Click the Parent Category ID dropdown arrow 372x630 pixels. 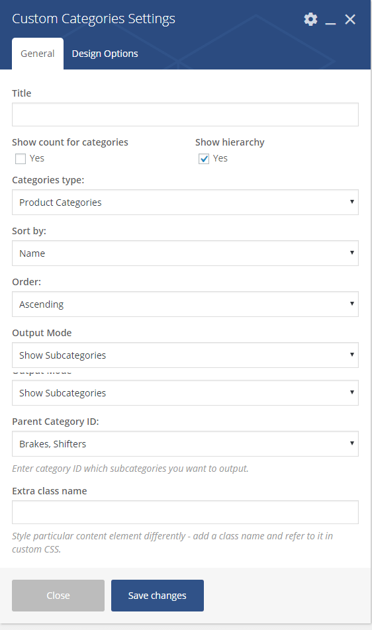352,443
